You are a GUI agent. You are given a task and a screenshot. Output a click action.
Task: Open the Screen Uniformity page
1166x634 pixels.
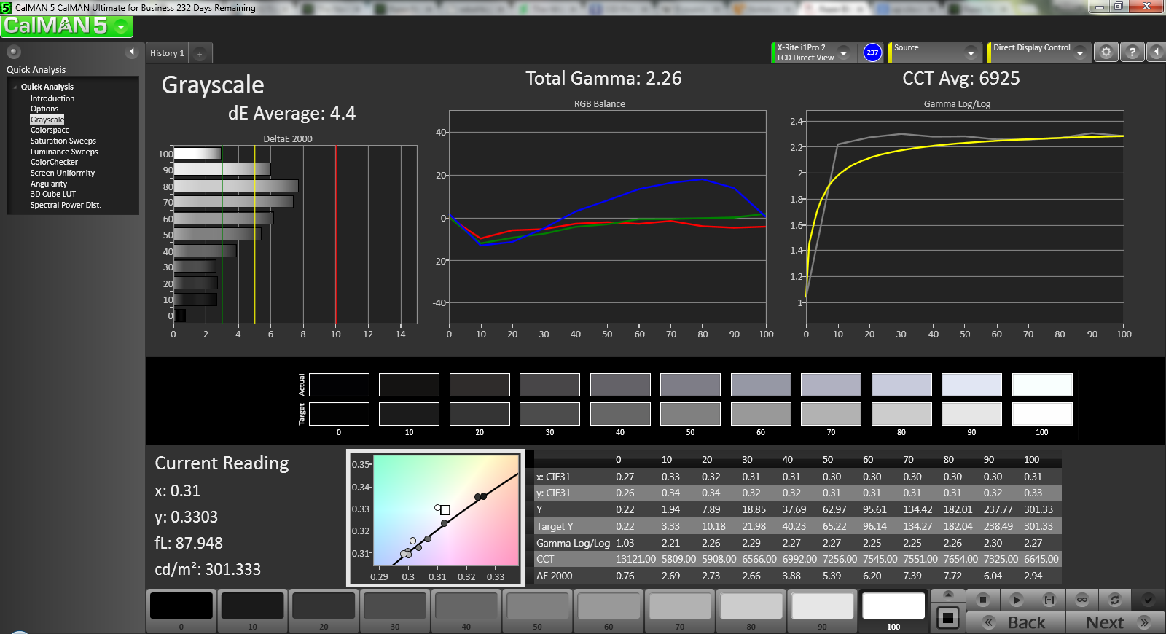(x=63, y=173)
